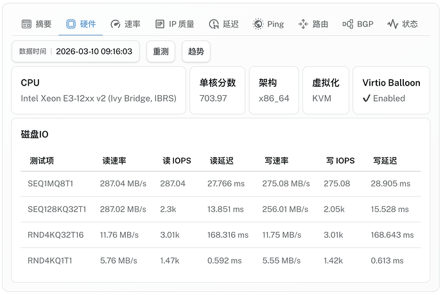Screen dimensions: 443x295
Task: Click the 256.01 MB/s write rate cell
Action: pyautogui.click(x=285, y=210)
